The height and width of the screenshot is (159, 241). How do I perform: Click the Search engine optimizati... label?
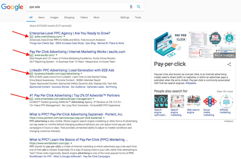pyautogui.click(x=160, y=113)
